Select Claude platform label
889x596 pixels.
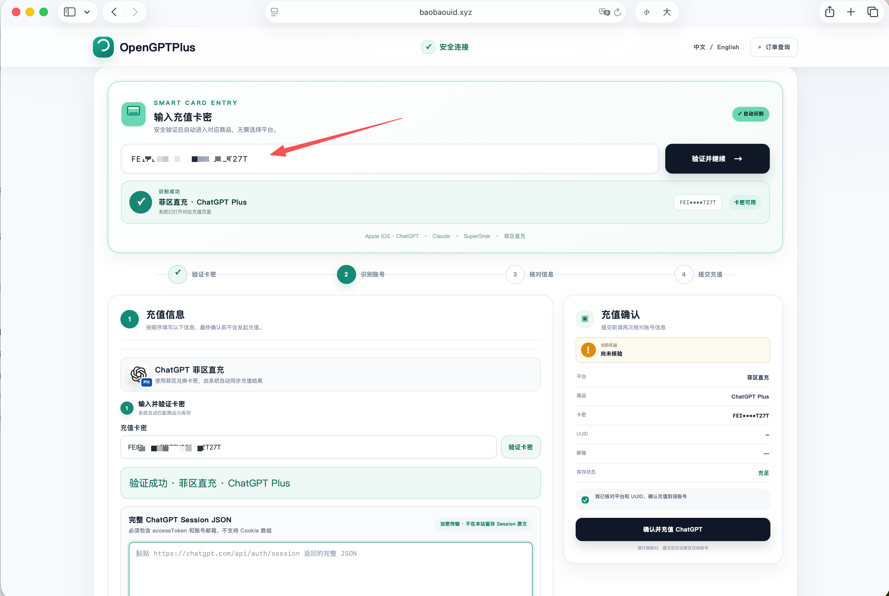tap(441, 236)
